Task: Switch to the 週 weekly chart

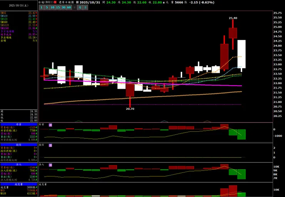Action: coord(80,7)
